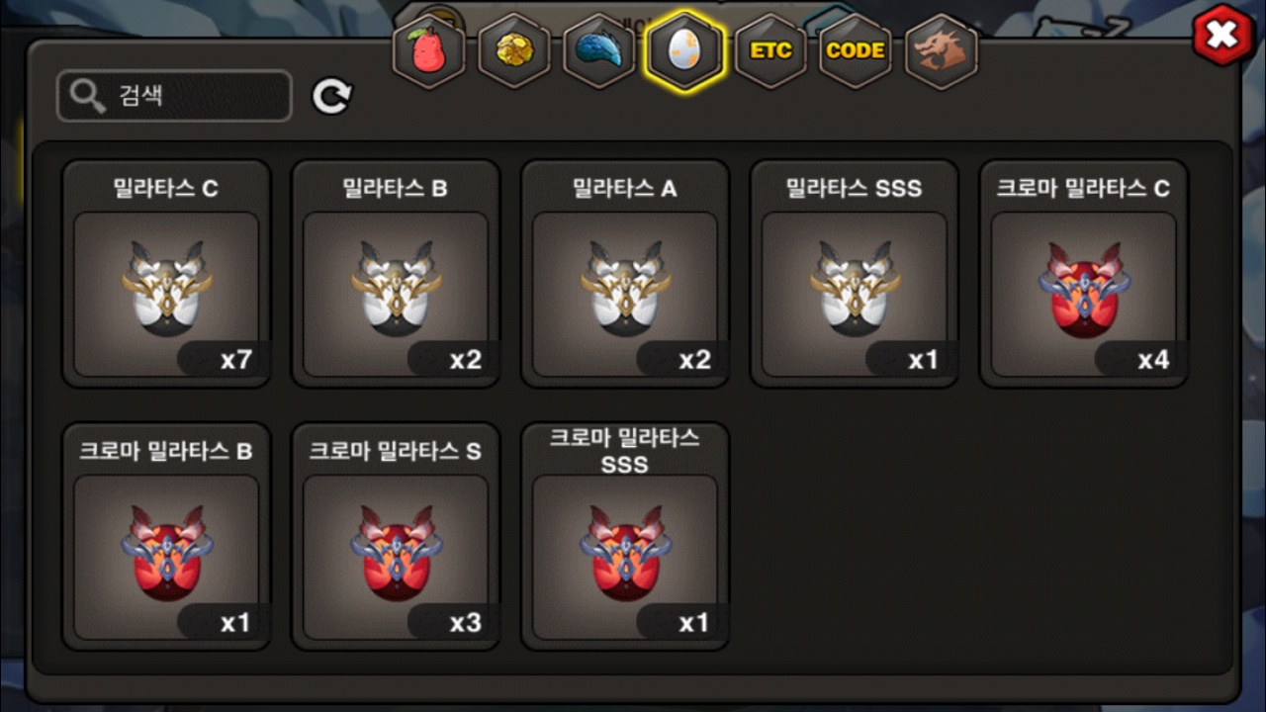1266x712 pixels.
Task: Open the CODE tab
Action: 856,51
